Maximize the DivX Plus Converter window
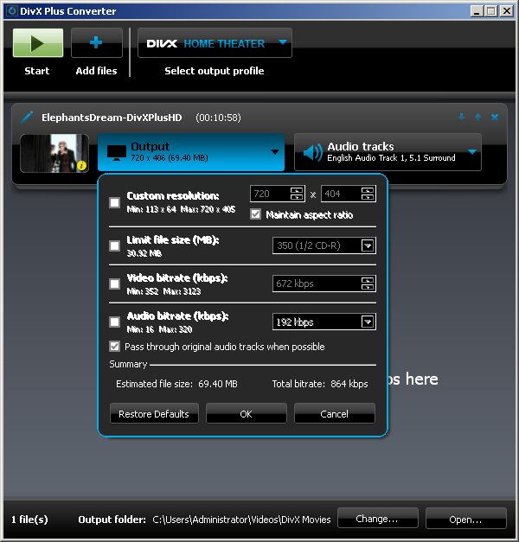Image resolution: width=519 pixels, height=542 pixels. 491,11
